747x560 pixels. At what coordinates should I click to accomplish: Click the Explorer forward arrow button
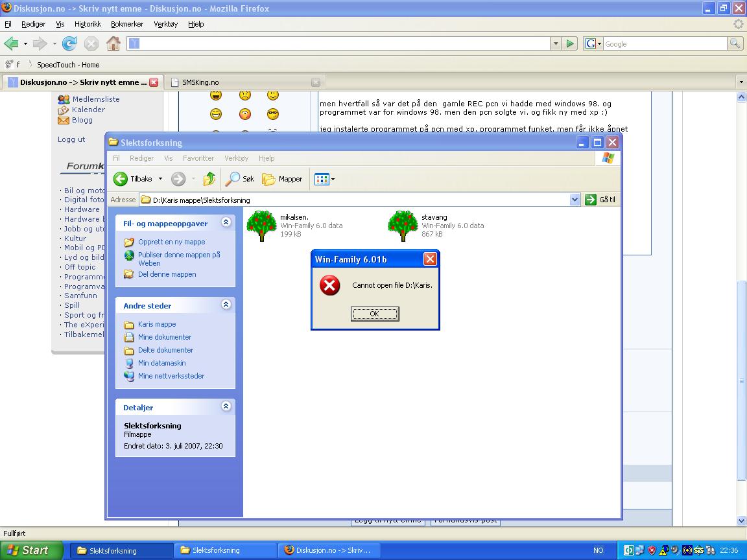coord(178,179)
